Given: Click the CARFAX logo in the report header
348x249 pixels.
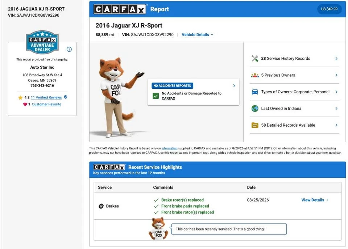Looking at the screenshot, I should click(120, 9).
